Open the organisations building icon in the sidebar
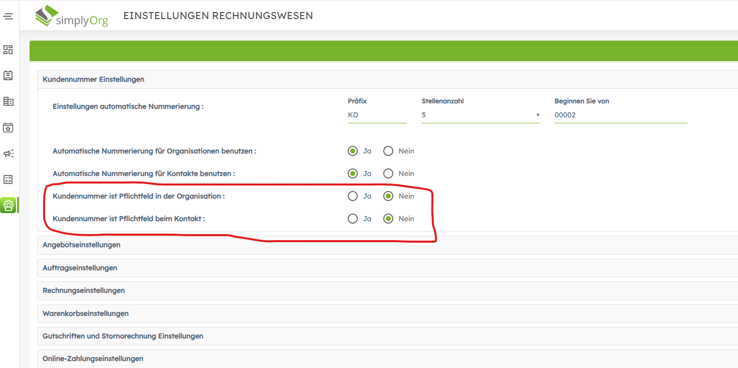The image size is (738, 368). pyautogui.click(x=8, y=102)
